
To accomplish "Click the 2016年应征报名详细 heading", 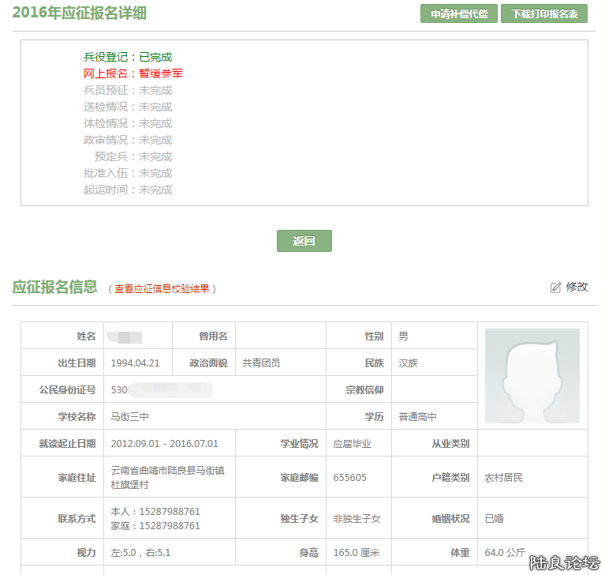I will [80, 13].
